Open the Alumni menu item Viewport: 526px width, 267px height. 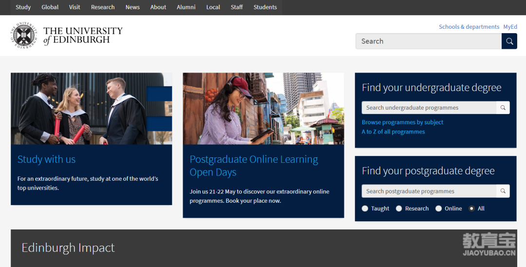point(186,7)
